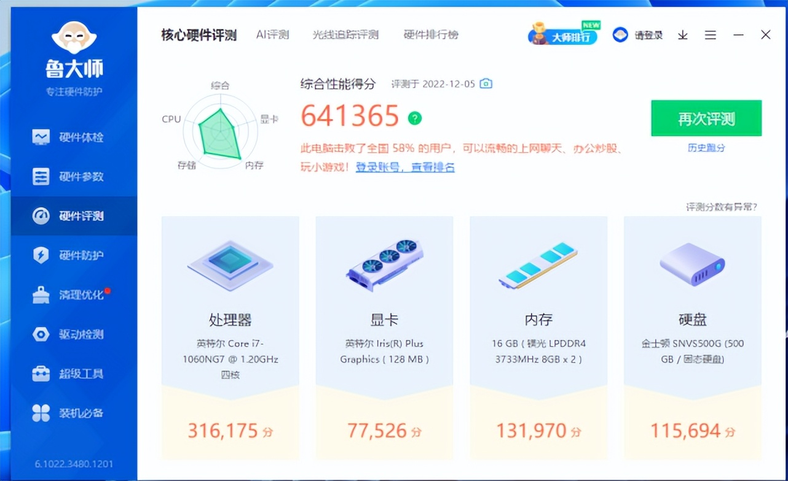The image size is (788, 481).
Task: Open the 大师排行 ranking banner
Action: pos(562,35)
